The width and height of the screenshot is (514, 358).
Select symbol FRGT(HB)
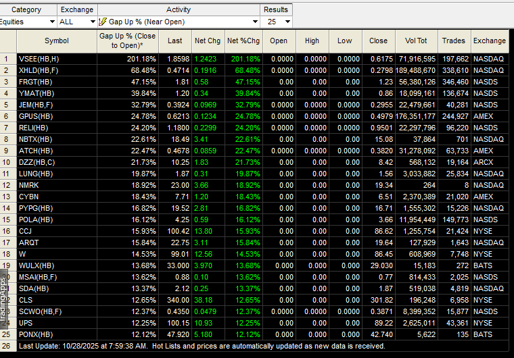click(x=35, y=82)
